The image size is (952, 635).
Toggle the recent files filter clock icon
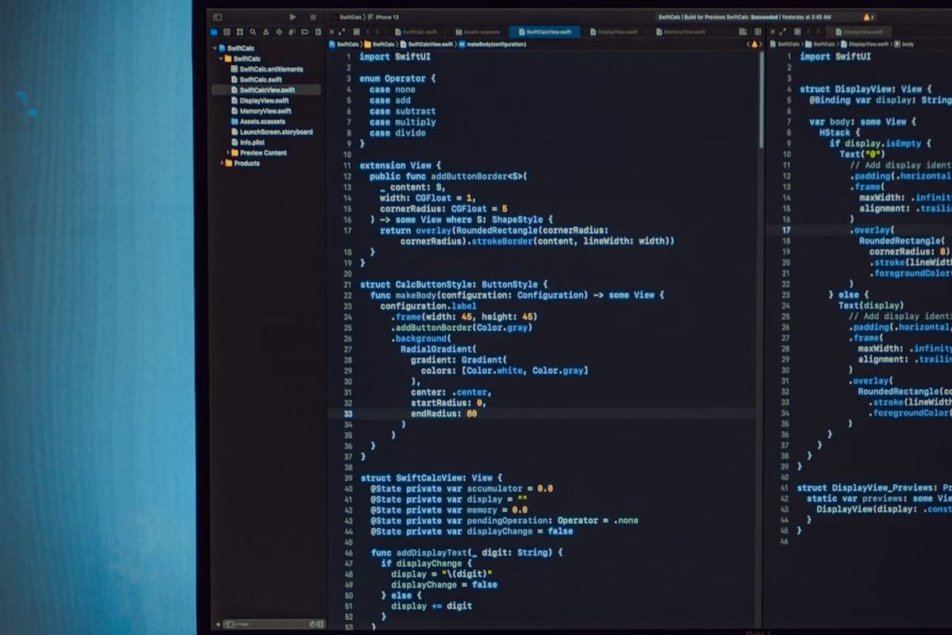[313, 625]
